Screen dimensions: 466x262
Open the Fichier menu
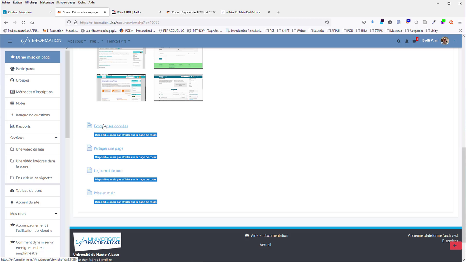click(5, 2)
